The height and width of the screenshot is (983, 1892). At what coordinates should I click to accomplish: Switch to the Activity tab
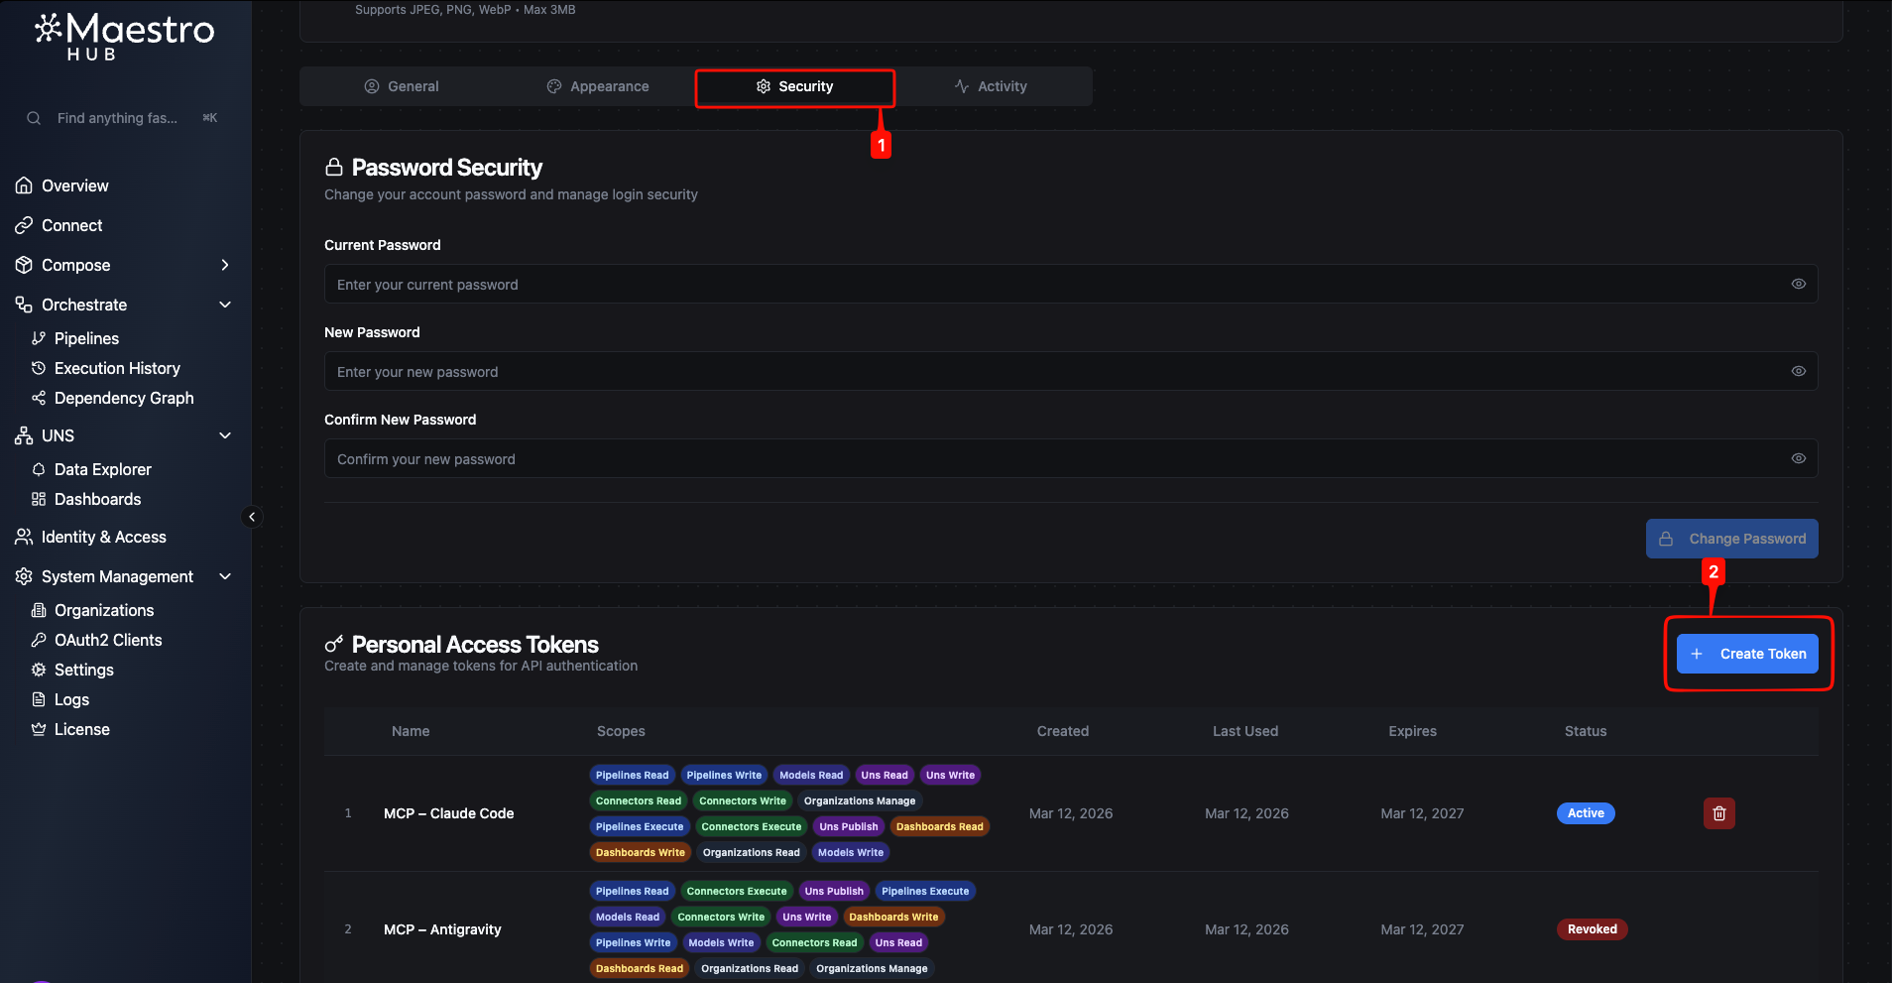click(991, 86)
